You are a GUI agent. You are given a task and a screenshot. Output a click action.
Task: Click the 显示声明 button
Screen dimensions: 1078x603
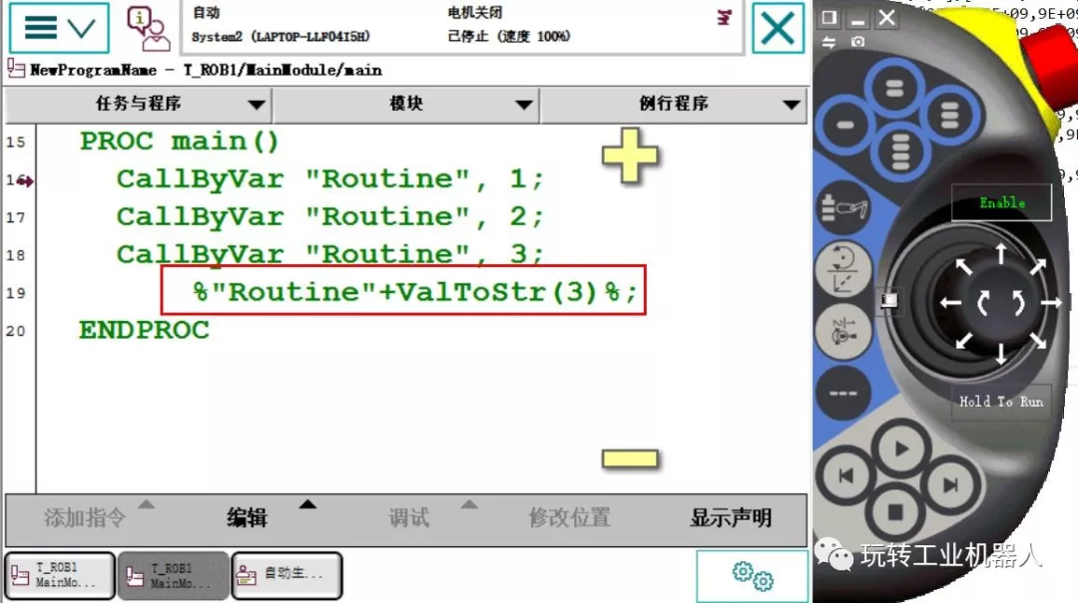(731, 517)
